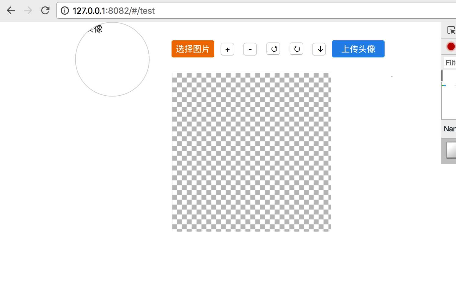Click the browser back arrow

[x=11, y=11]
